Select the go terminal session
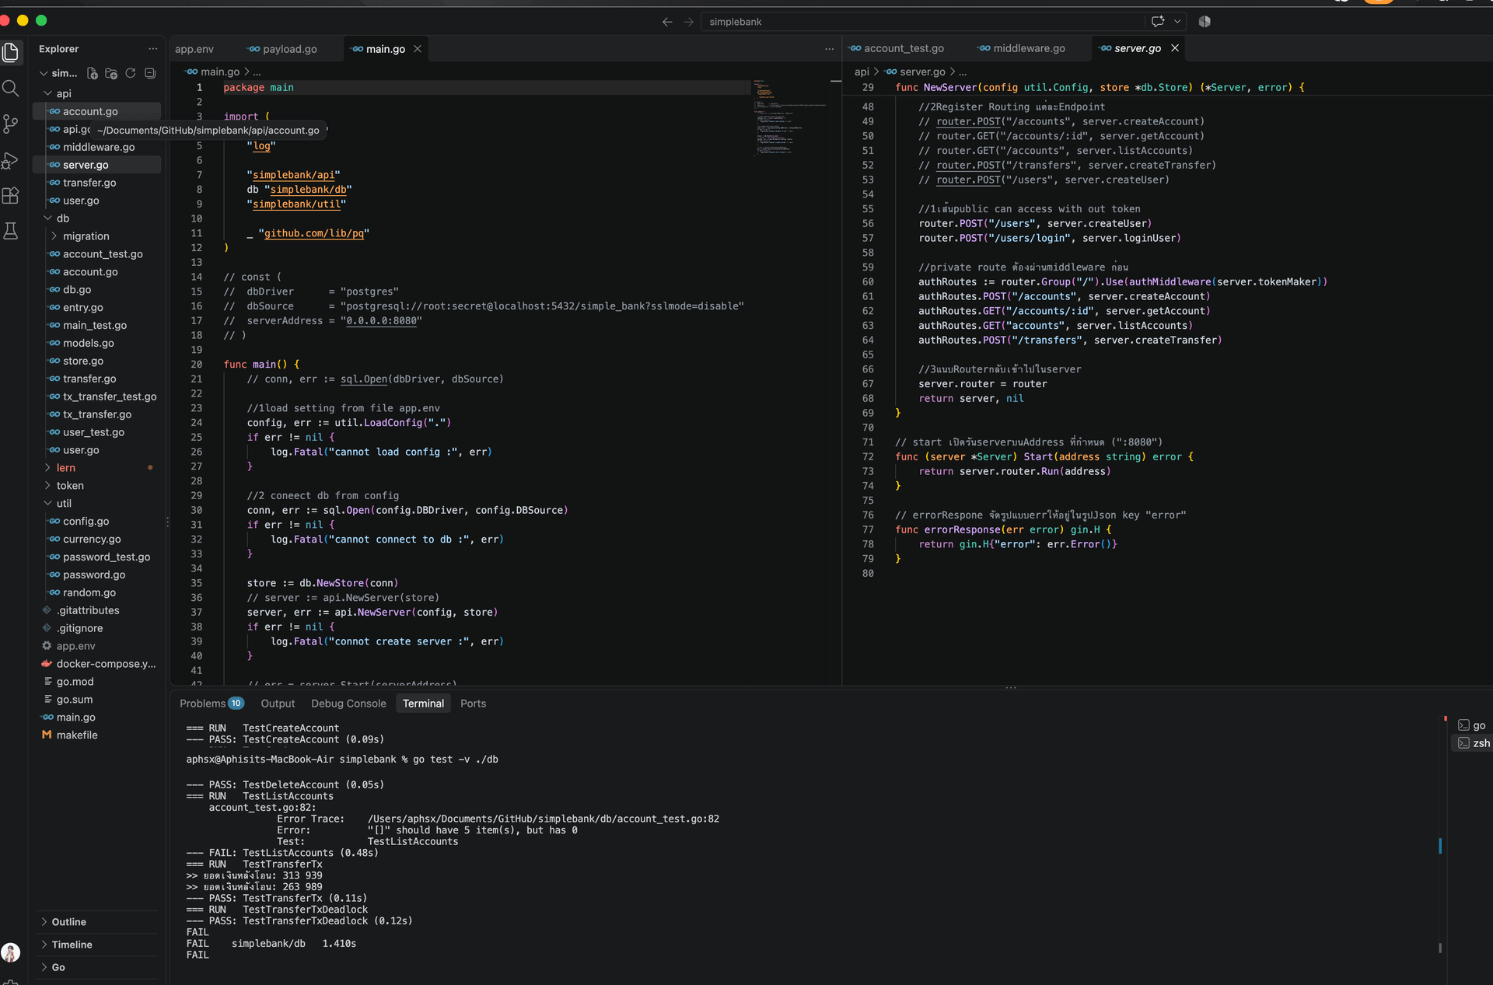 point(1472,725)
